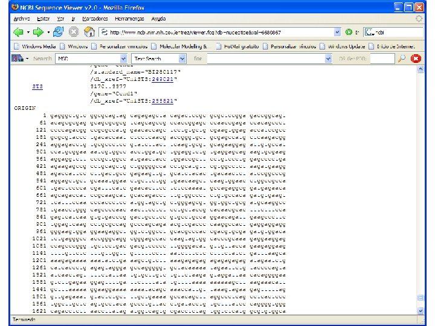
Task: Click the STS feature link
Action: 37,86
